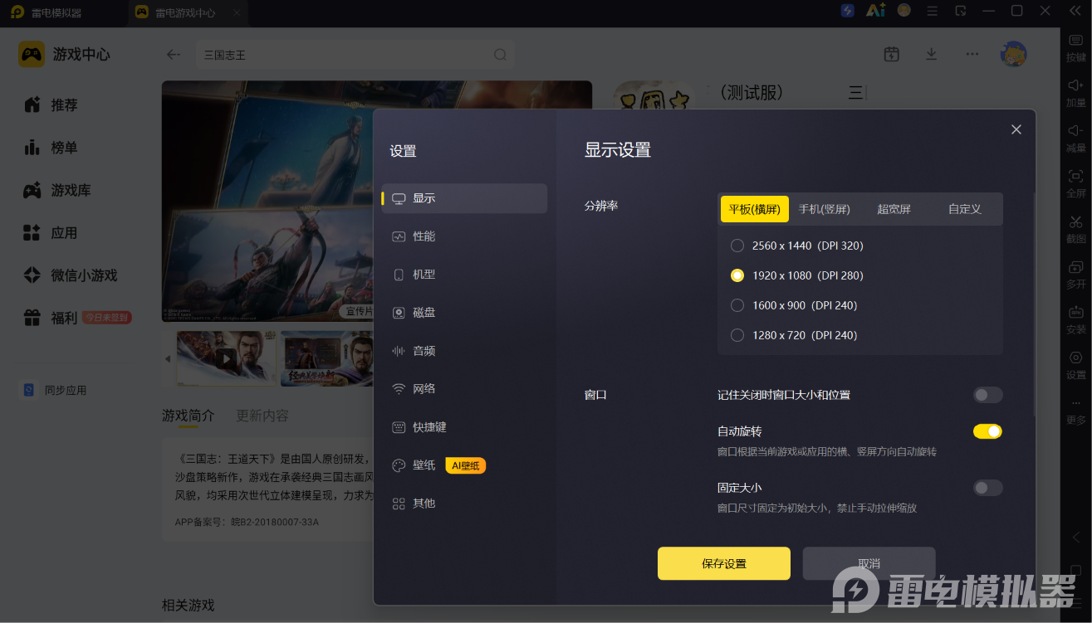
Task: Collapse the right side toolbar with double chevron
Action: click(x=1075, y=11)
